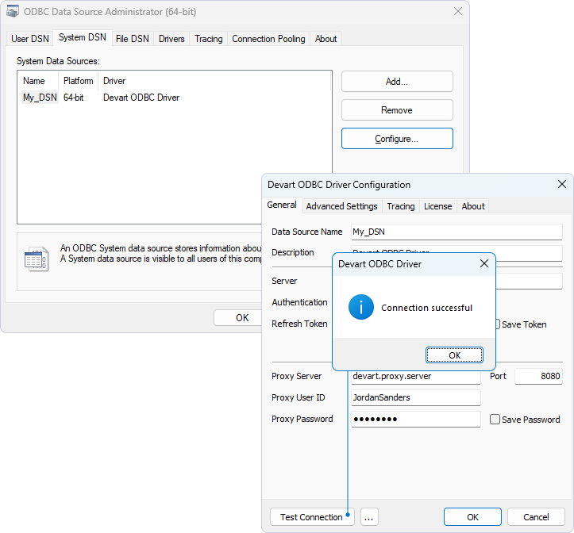
Task: Open About tab in Driver Configuration
Action: point(473,206)
